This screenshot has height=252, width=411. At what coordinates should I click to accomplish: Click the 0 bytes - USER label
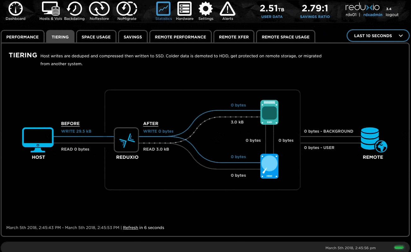click(x=319, y=147)
